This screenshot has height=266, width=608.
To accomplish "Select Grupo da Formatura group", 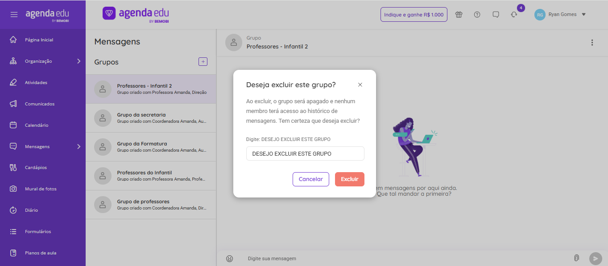I will pyautogui.click(x=151, y=147).
